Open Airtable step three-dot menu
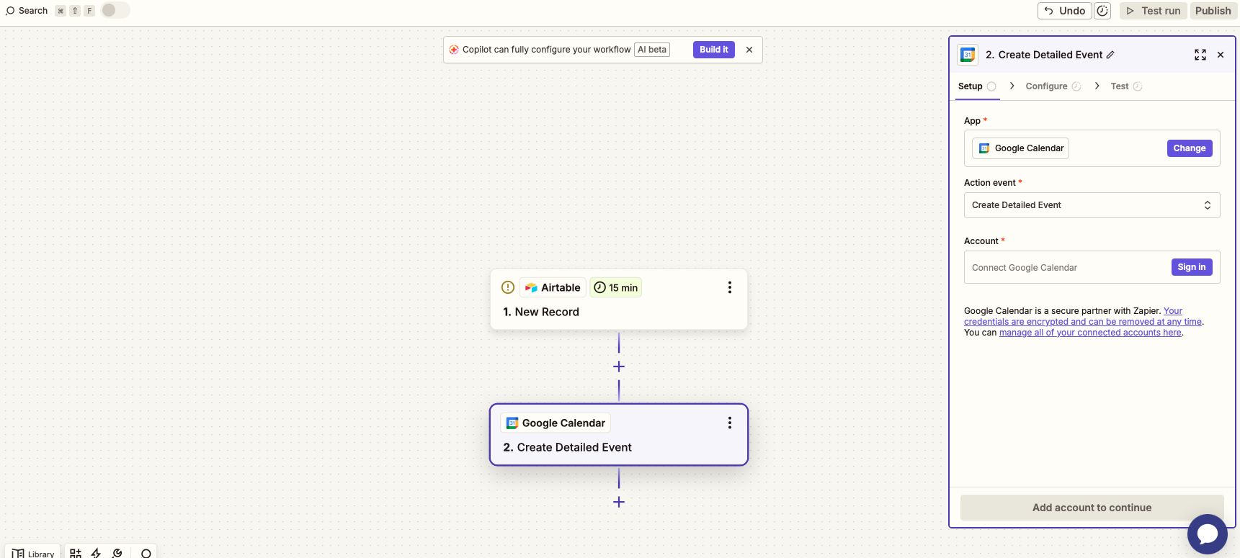Screen dimensions: 1240x558 coord(730,287)
